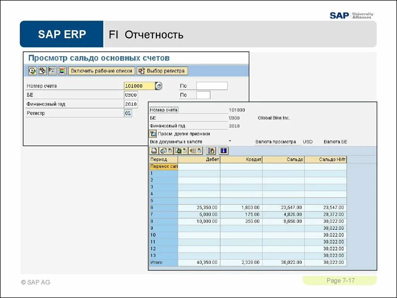Click the Execute clock icon

[32, 71]
